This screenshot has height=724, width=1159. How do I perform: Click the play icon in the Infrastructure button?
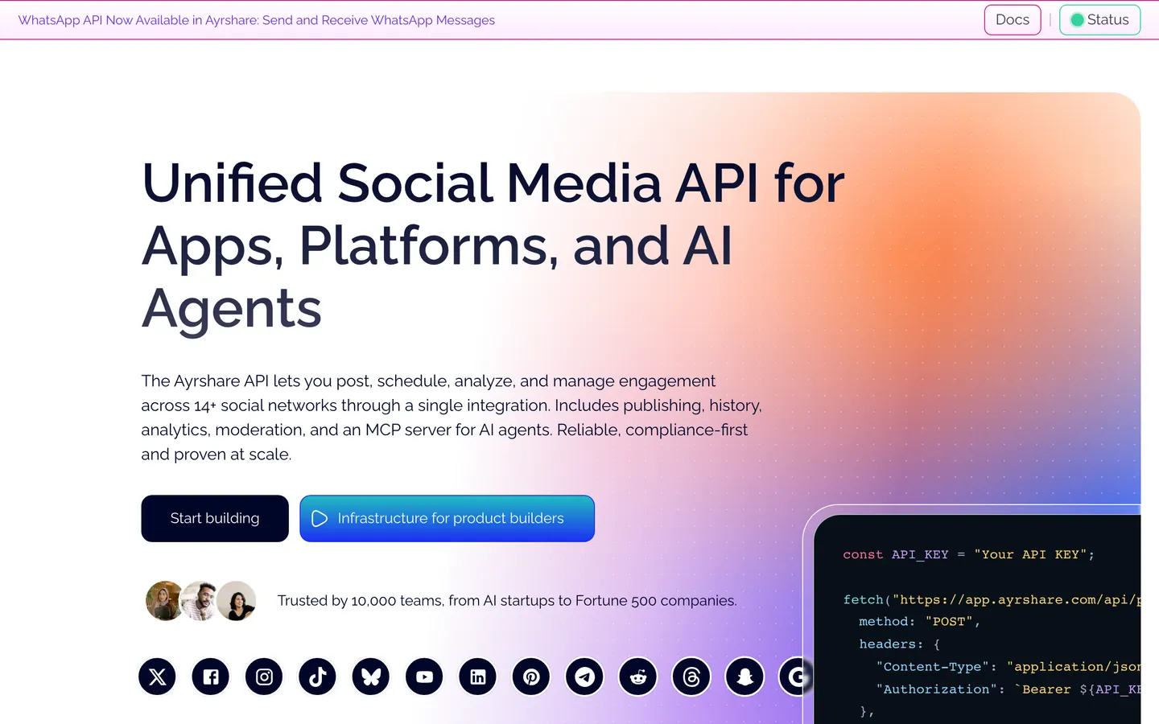[320, 519]
